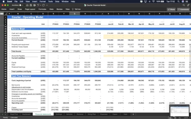Image resolution: width=191 pixels, height=119 pixels.
Task: Open the Window menu in the menu bar
Action: coord(65,2)
